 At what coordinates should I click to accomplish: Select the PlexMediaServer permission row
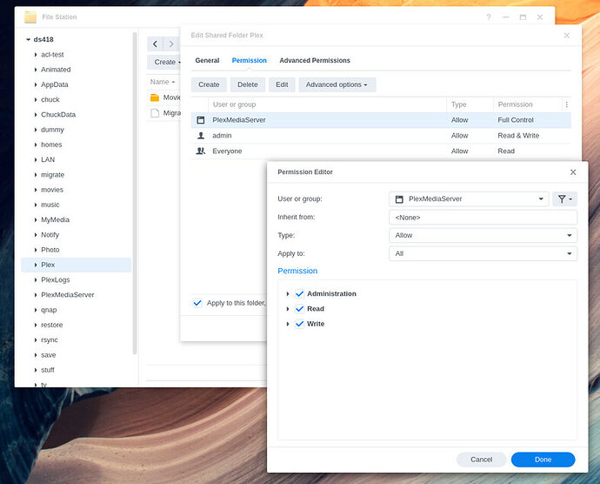pyautogui.click(x=381, y=120)
